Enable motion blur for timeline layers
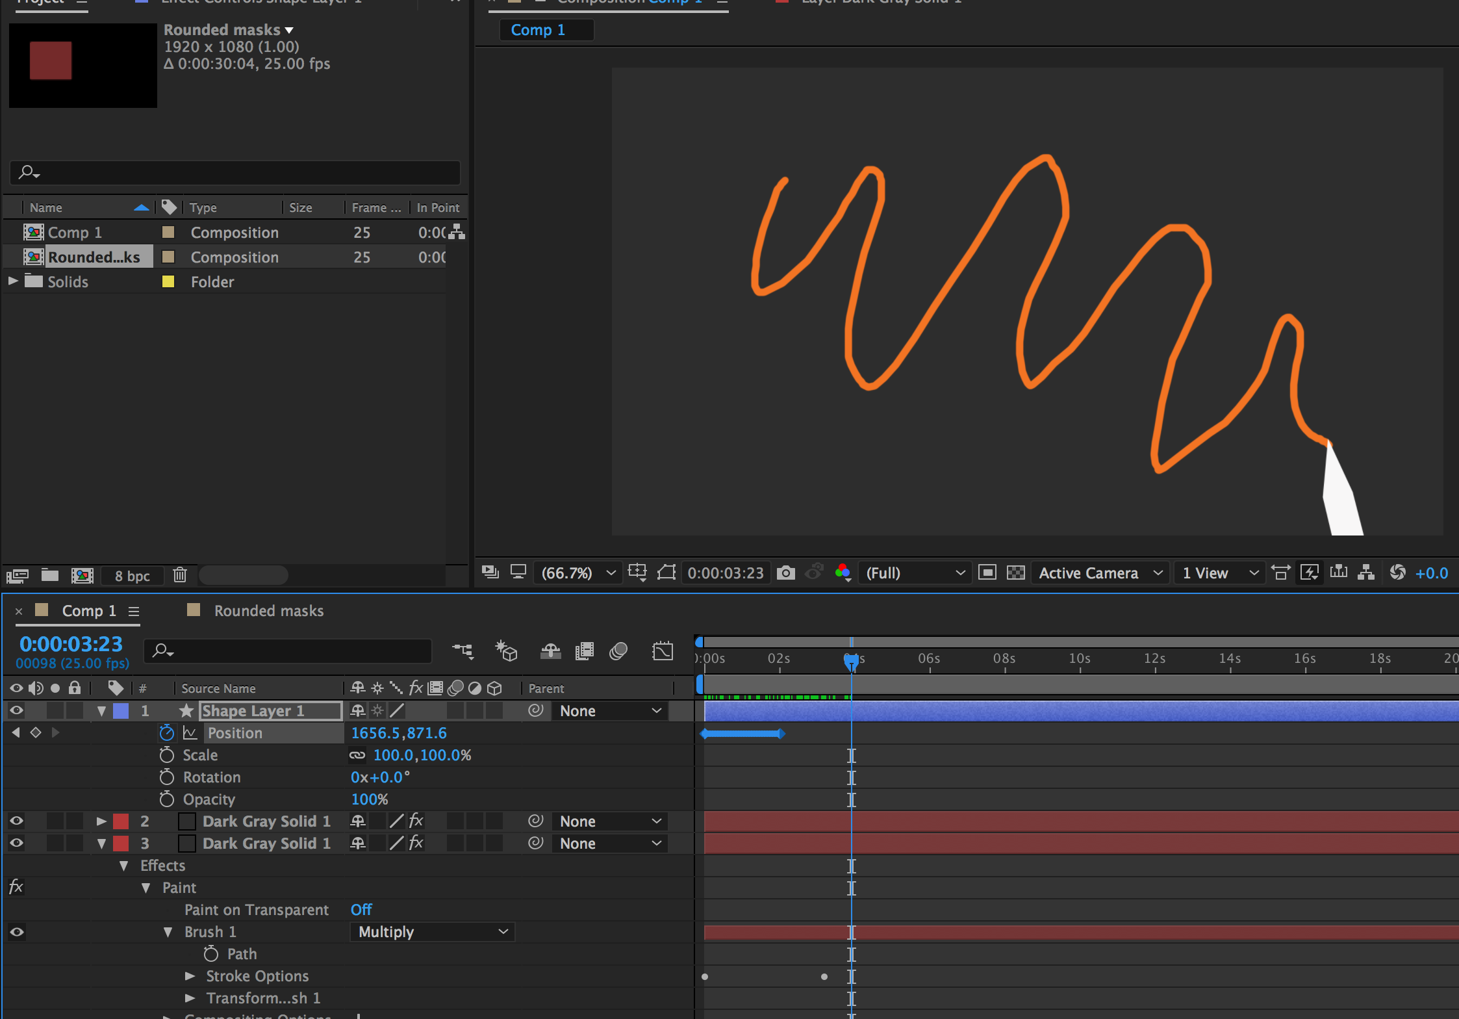The image size is (1459, 1019). (x=618, y=651)
